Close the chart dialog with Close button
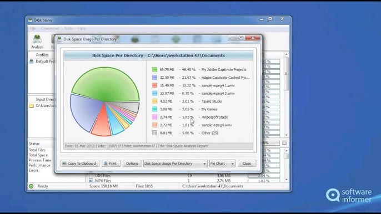Screen dimensions: 381x214 click(247, 164)
